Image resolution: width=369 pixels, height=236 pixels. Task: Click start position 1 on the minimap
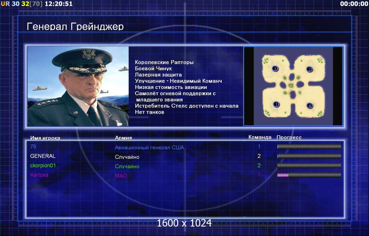coord(276,104)
